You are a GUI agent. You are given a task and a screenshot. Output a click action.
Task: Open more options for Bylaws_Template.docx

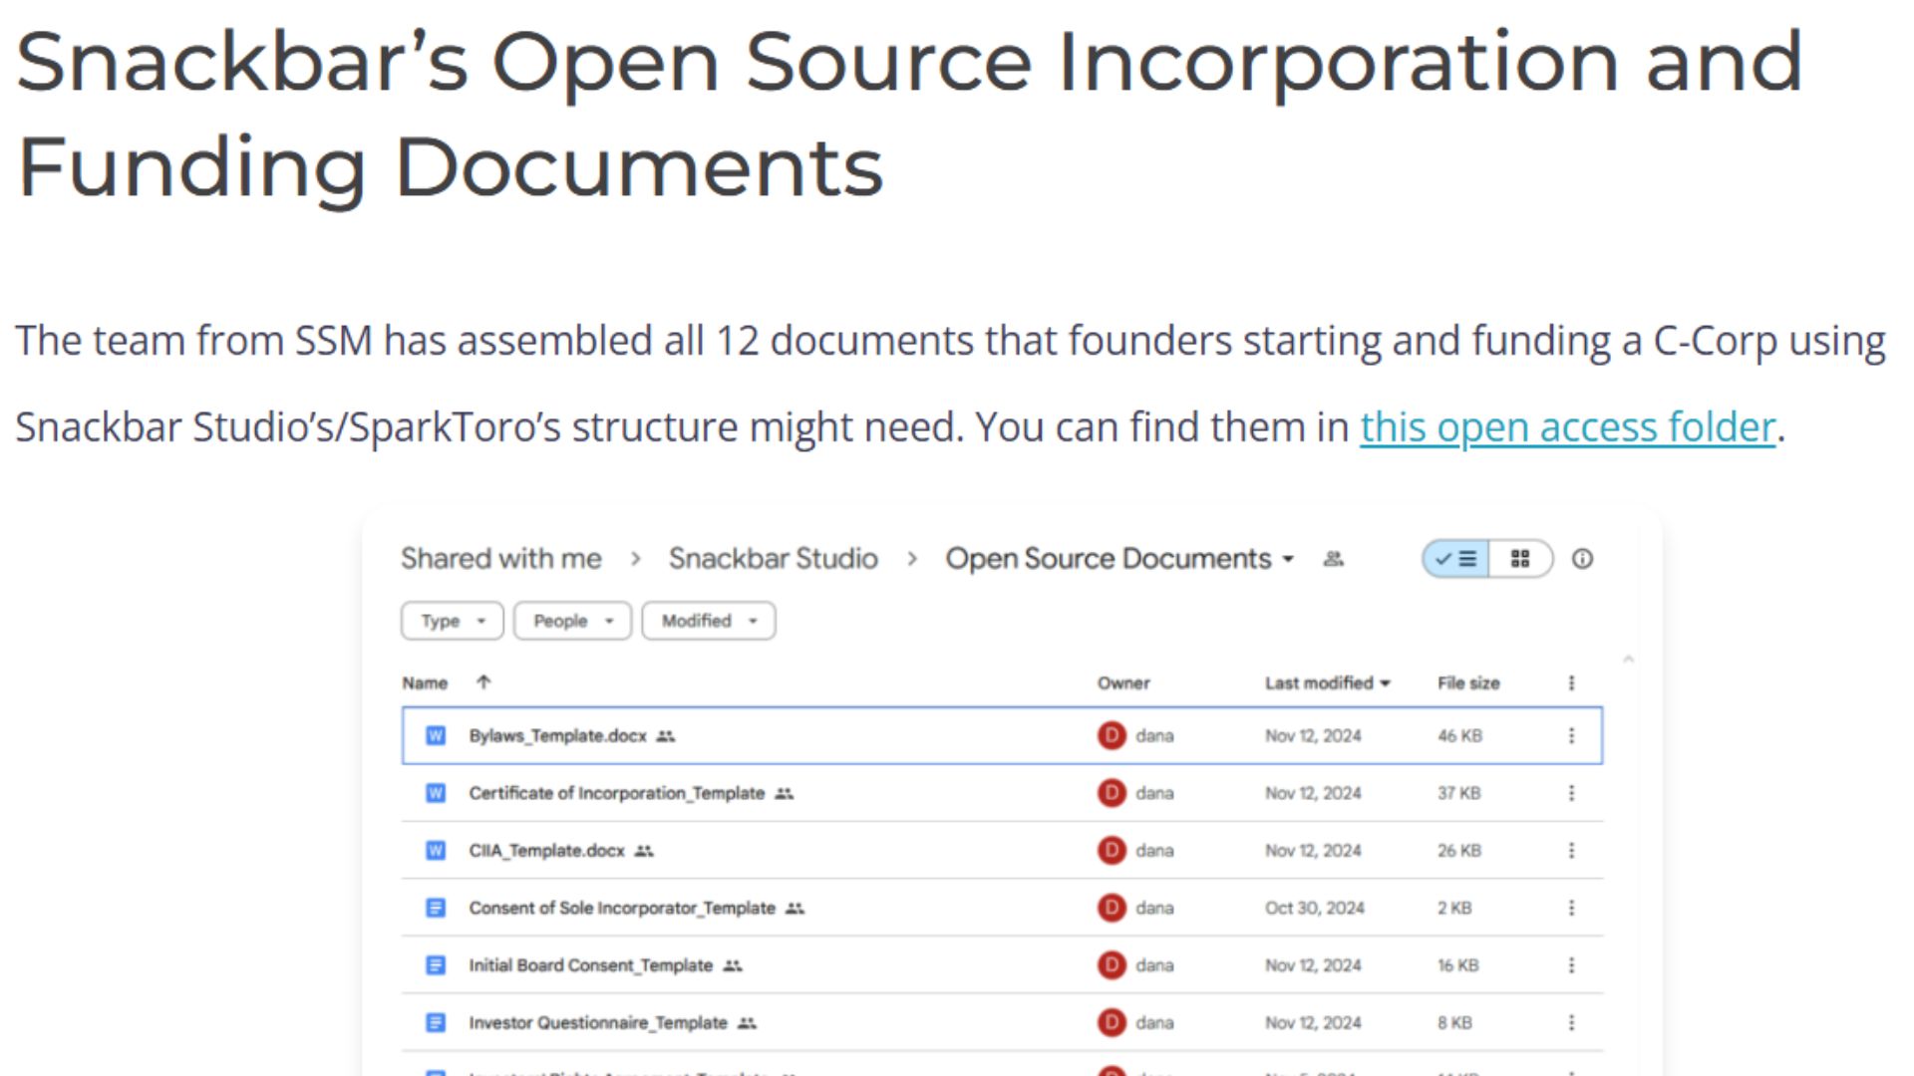[x=1571, y=735]
